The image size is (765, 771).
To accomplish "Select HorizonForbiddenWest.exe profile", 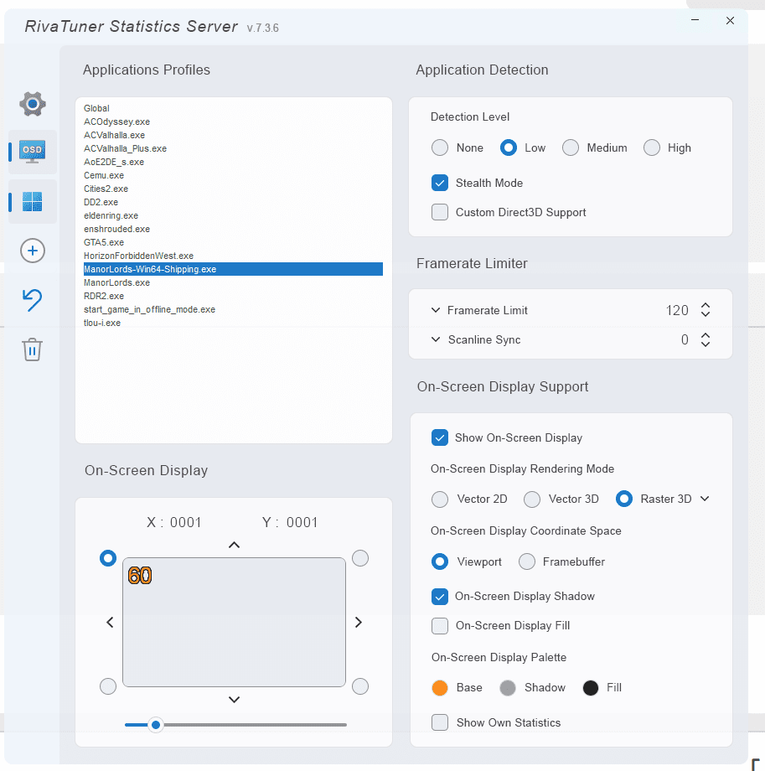I will coord(233,256).
